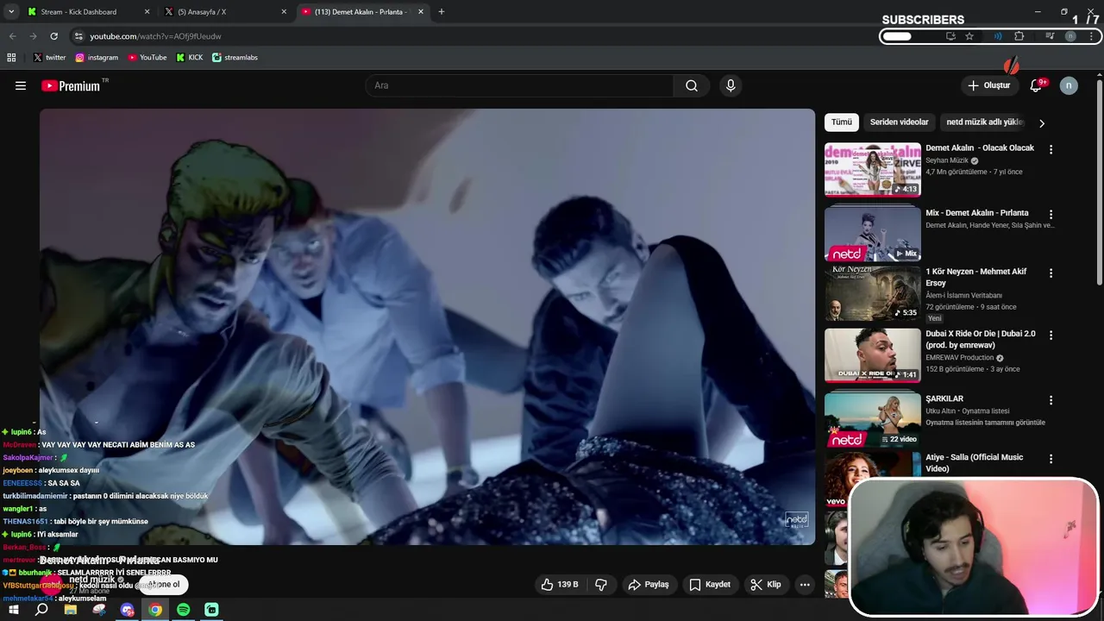Open the Oluştur create button
The image size is (1104, 621).
[988, 85]
